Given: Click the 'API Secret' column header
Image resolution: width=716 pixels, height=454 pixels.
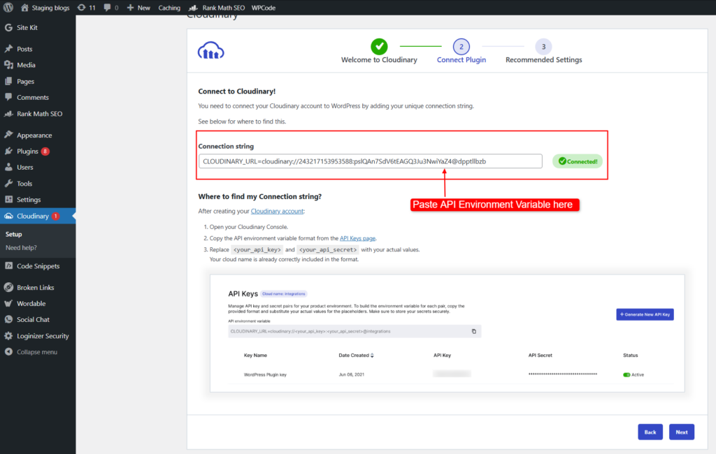Looking at the screenshot, I should [x=540, y=356].
